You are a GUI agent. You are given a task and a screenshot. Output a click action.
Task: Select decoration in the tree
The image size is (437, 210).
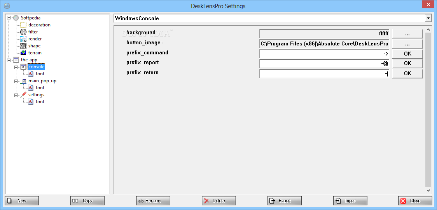point(39,25)
